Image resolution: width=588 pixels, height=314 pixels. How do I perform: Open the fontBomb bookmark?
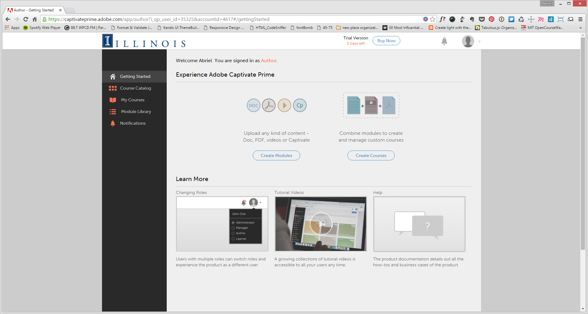302,28
